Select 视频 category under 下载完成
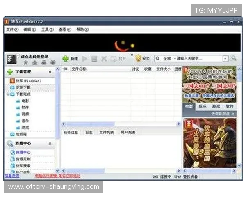The image size is (246, 197). 25,114
